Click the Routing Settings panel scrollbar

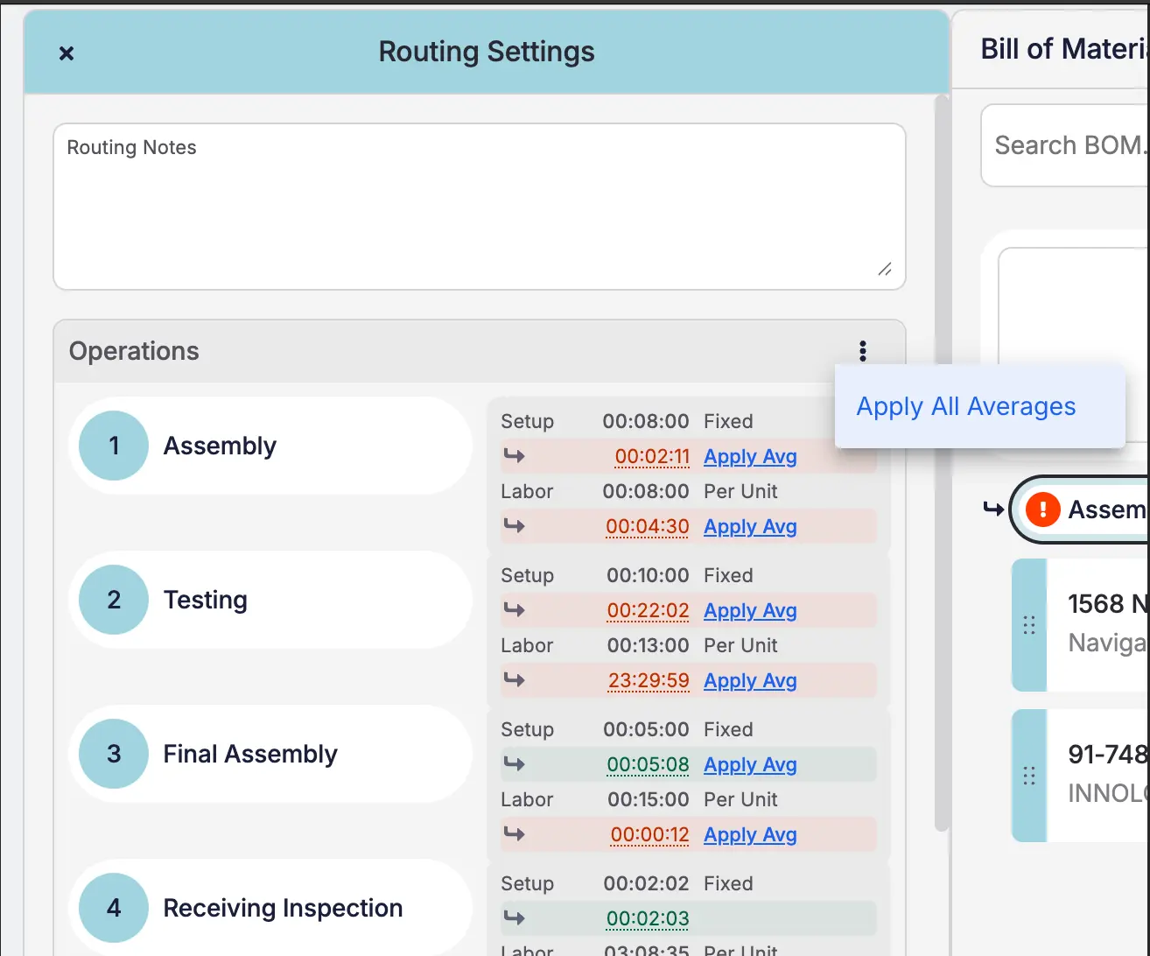(942, 462)
